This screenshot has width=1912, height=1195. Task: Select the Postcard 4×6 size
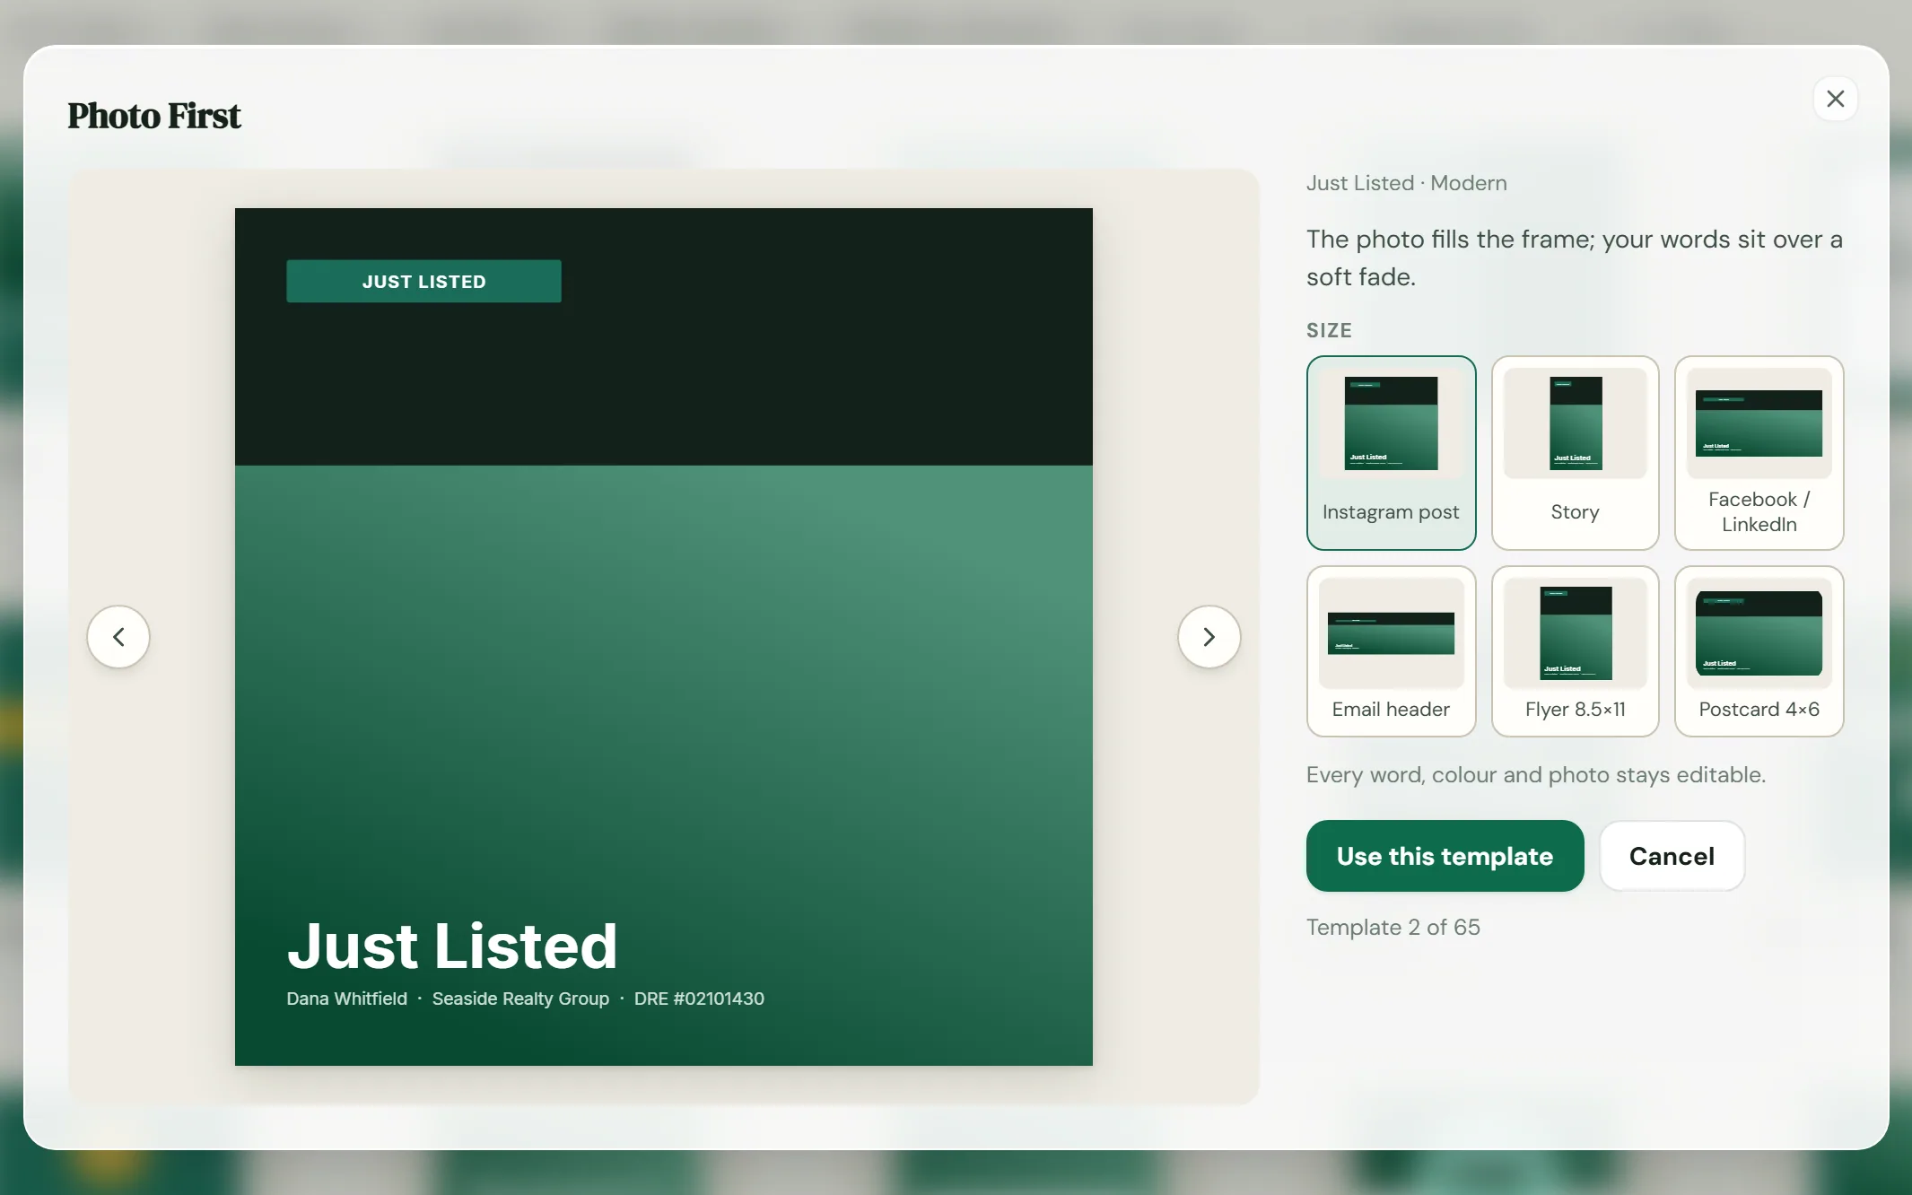1759,651
